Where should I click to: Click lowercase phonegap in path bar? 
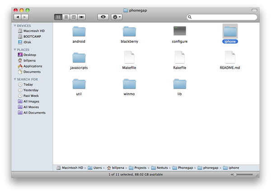(208, 168)
